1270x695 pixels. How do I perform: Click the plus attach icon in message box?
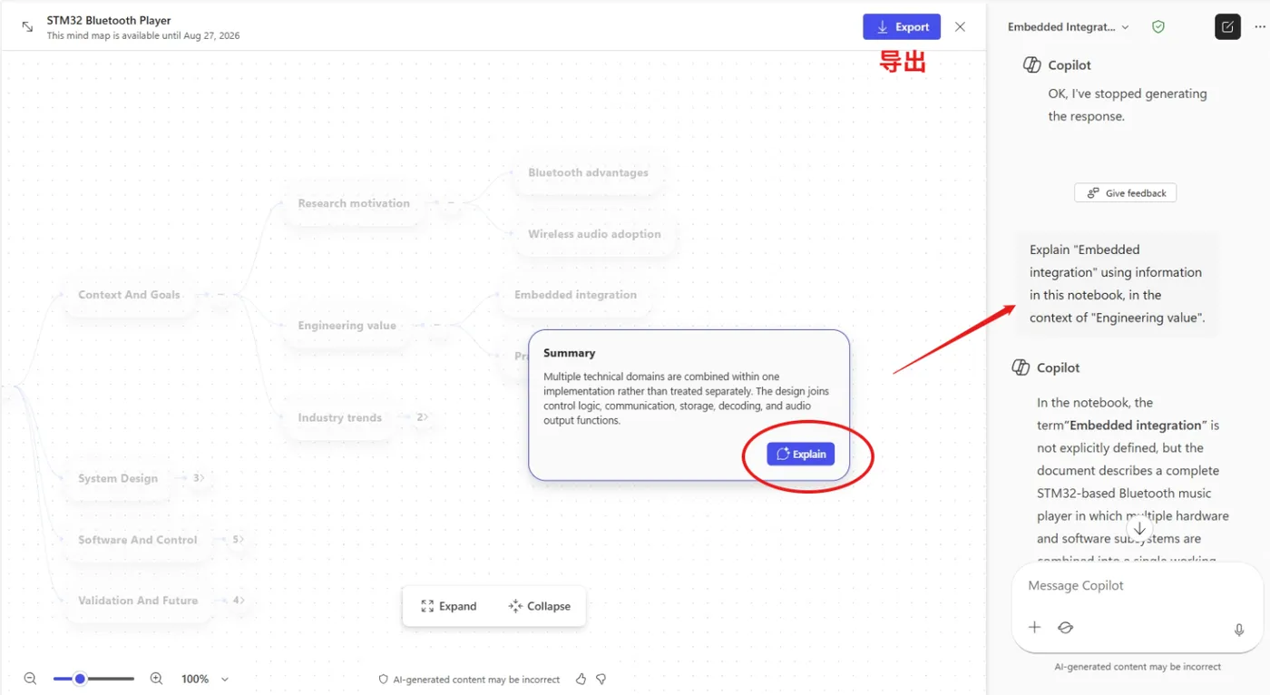[x=1034, y=627]
